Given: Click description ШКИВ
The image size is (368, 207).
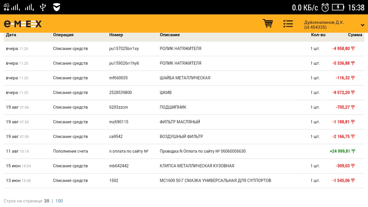Looking at the screenshot, I should (166, 93).
